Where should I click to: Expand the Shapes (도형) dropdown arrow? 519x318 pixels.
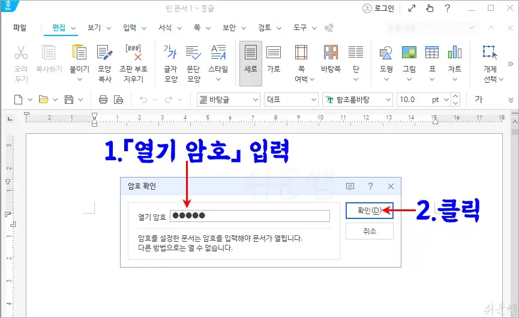point(386,79)
